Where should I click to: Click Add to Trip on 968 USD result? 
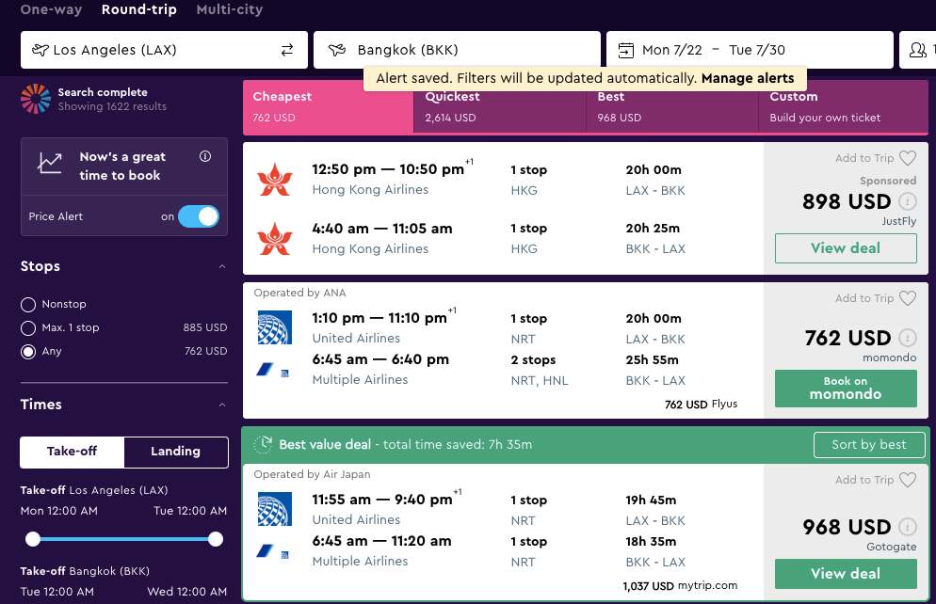coord(864,480)
